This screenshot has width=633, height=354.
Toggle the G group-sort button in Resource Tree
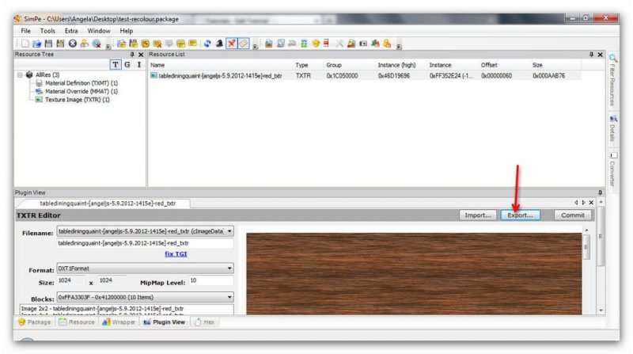click(127, 65)
